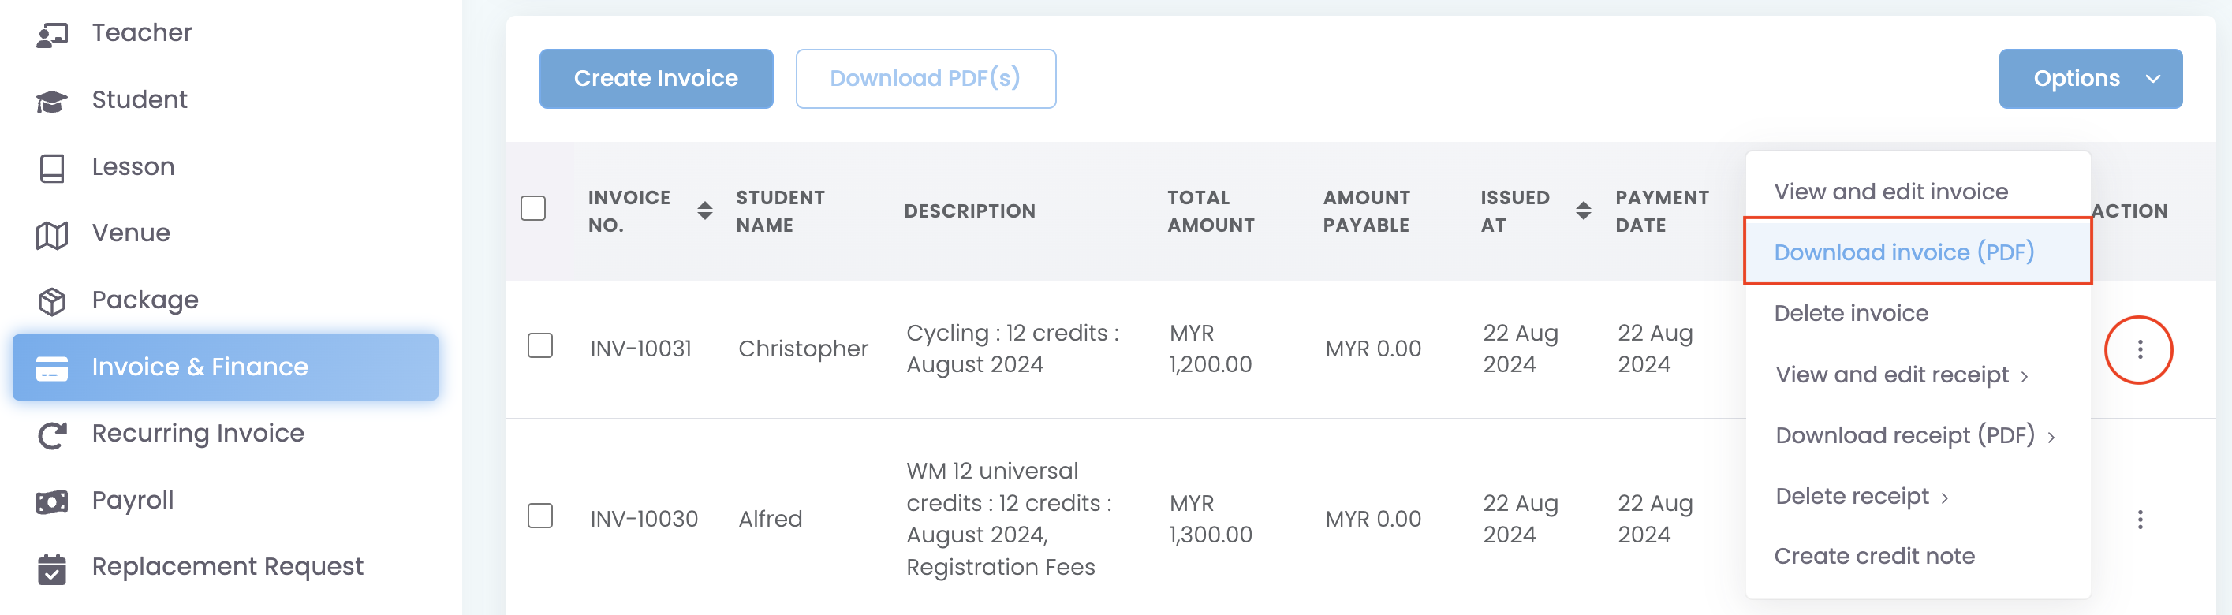Click the Description column header

point(969,211)
